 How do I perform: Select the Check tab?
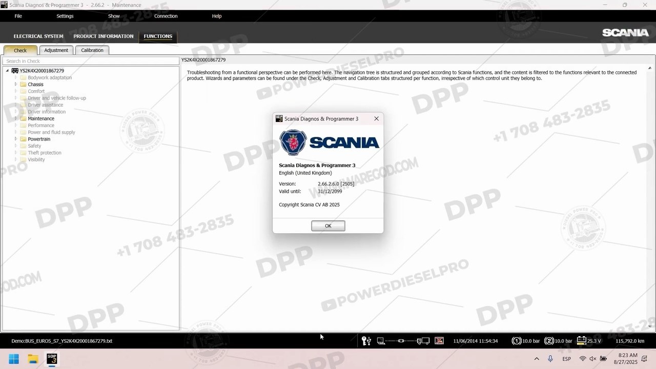[20, 50]
